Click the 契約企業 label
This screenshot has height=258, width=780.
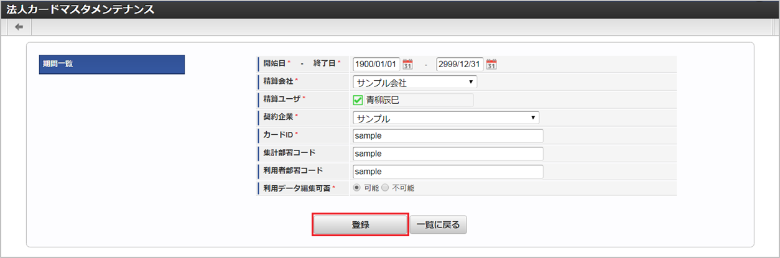coord(278,116)
